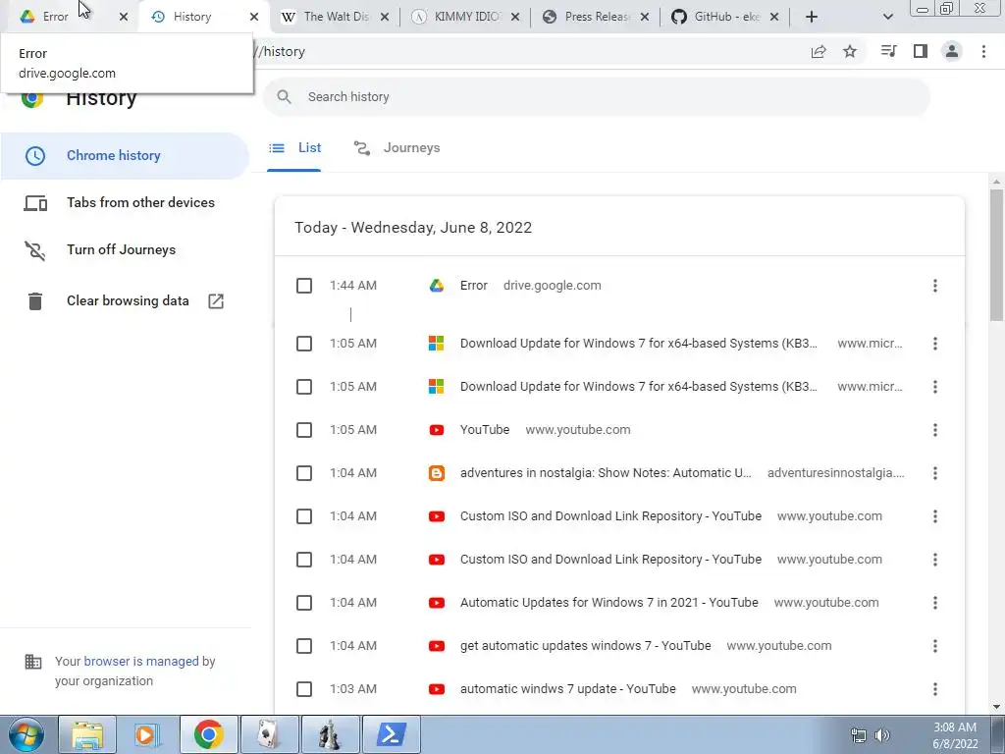Viewport: 1005px width, 754px height.
Task: Click the taskbar clock showing 3:08 AM
Action: coord(955,735)
